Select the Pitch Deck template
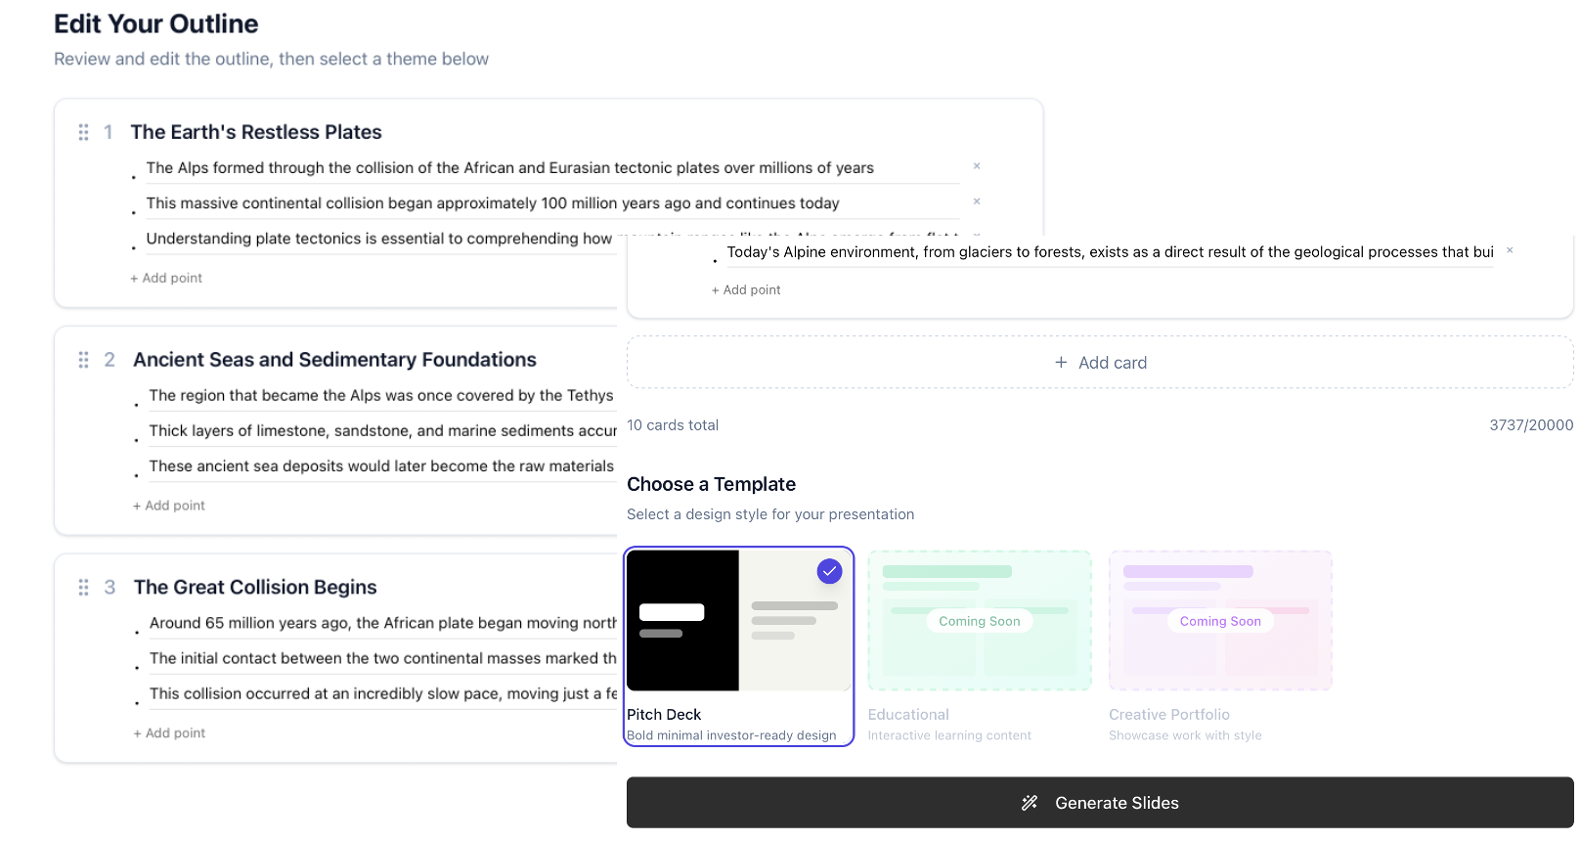Screen dimensions: 1580x841 point(738,645)
